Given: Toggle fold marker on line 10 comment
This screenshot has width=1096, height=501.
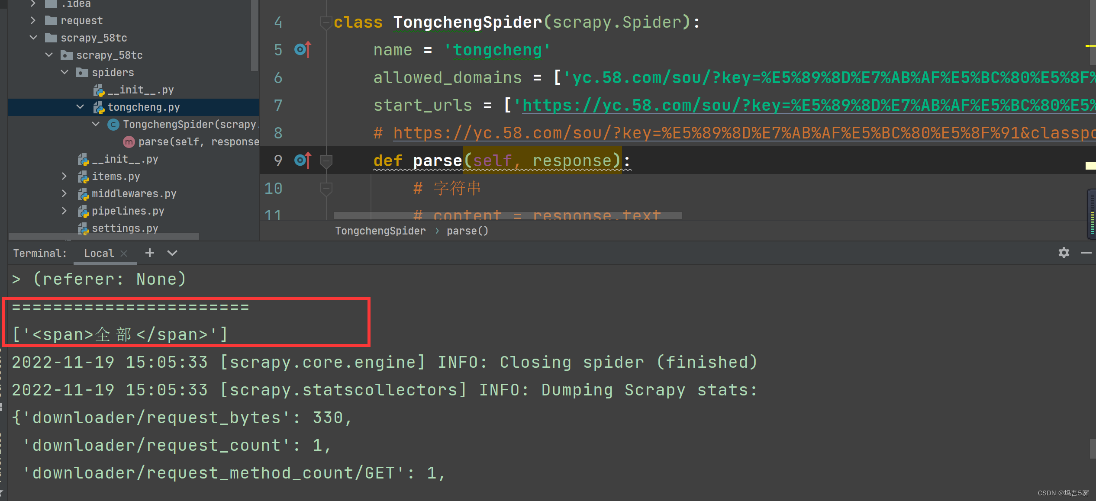Looking at the screenshot, I should pos(326,189).
